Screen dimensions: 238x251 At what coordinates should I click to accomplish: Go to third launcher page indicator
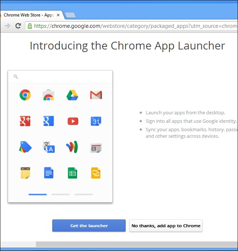(83, 195)
